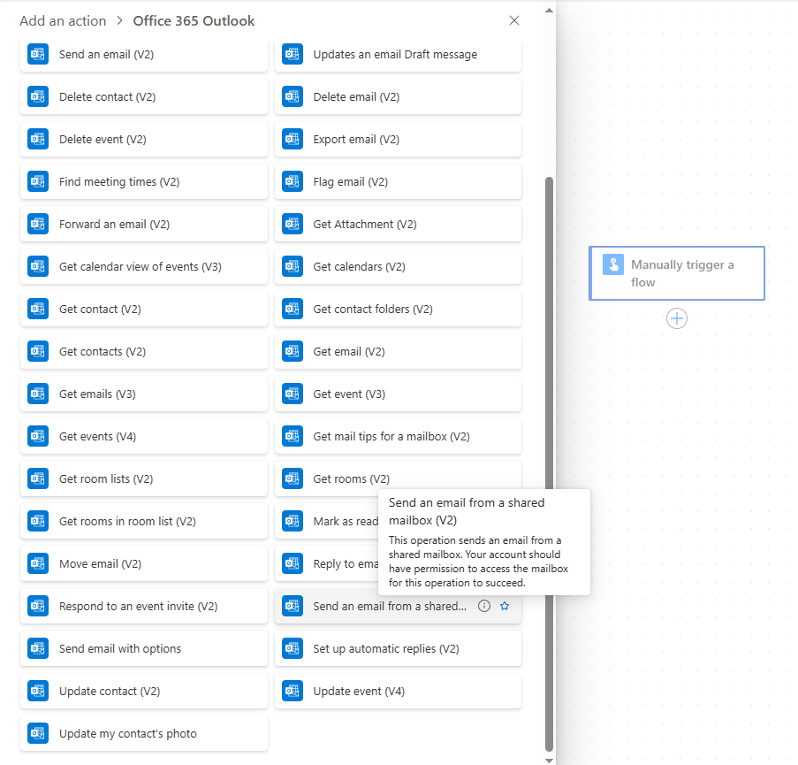Click the Outlook icon on "Update event (V4)"
798x765 pixels.
point(292,691)
